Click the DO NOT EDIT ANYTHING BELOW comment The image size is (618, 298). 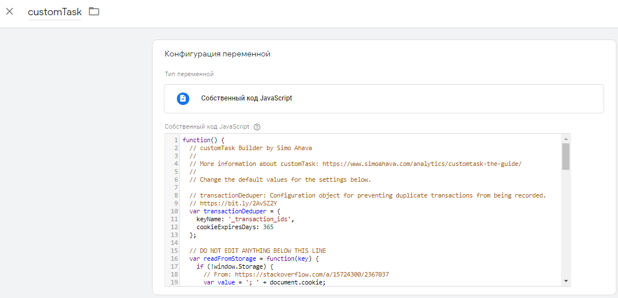click(x=258, y=251)
